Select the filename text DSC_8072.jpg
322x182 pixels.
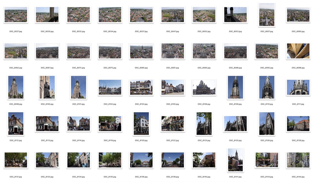(78, 68)
